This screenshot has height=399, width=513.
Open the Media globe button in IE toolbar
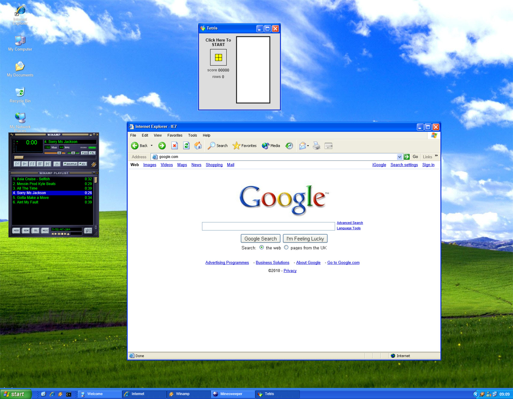coord(271,146)
